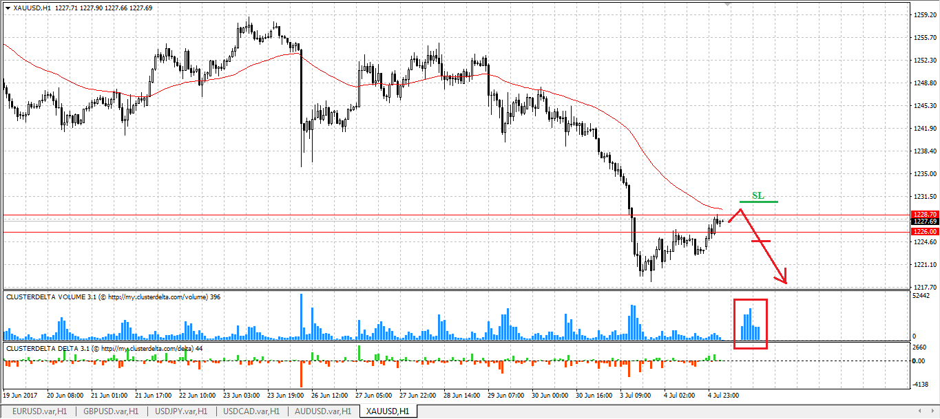Click the XAUUSD,H1 price quote header text
This screenshot has width=940, height=419.
point(83,8)
